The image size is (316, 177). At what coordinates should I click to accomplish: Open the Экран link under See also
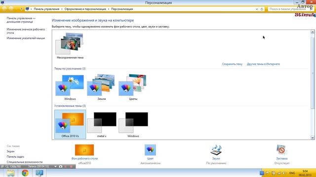[10, 151]
